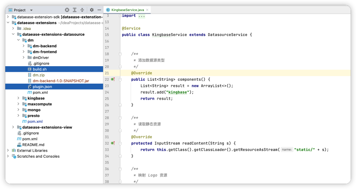Click the Collapse All icon in Project toolbar

coord(82,10)
